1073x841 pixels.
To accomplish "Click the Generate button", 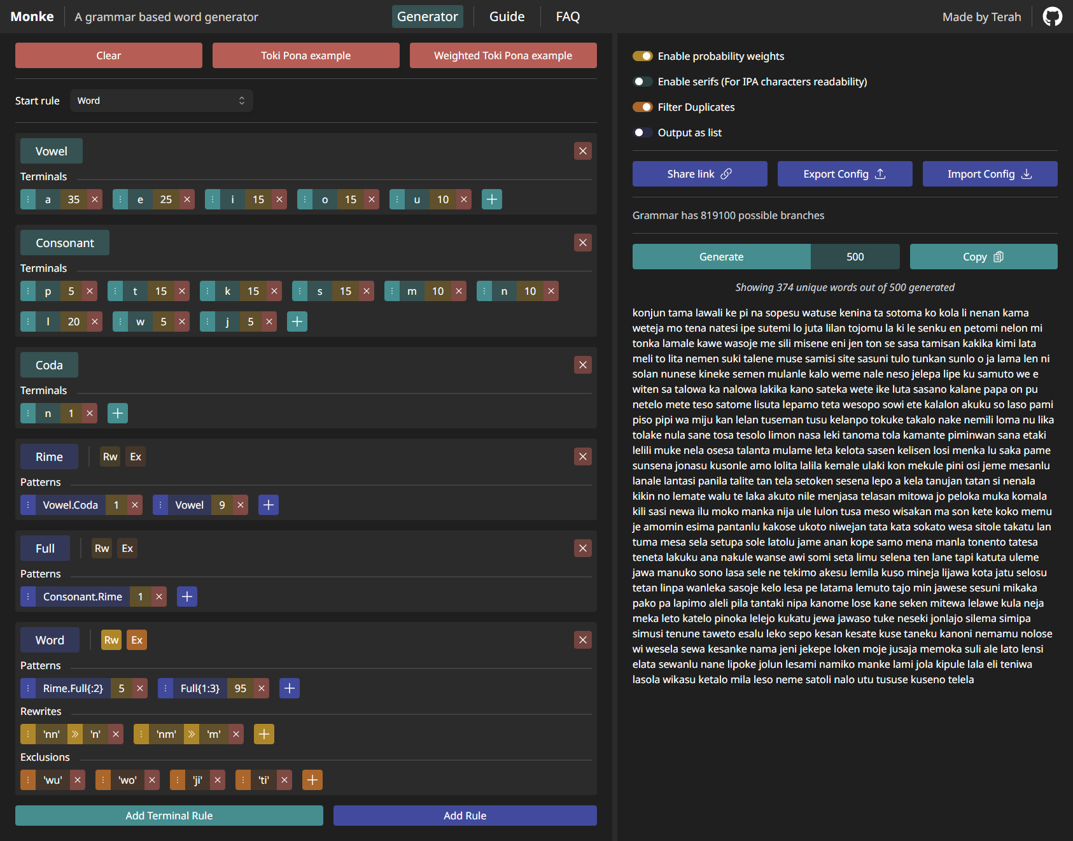I will (721, 257).
